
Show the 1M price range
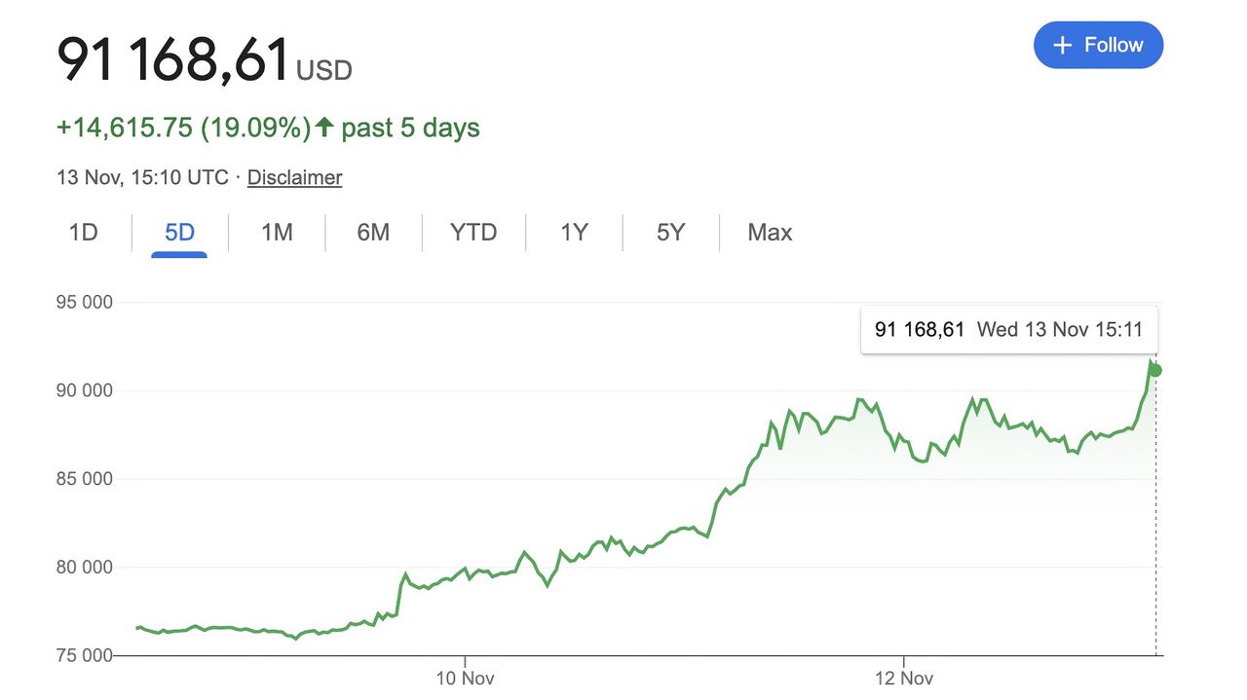coord(277,233)
